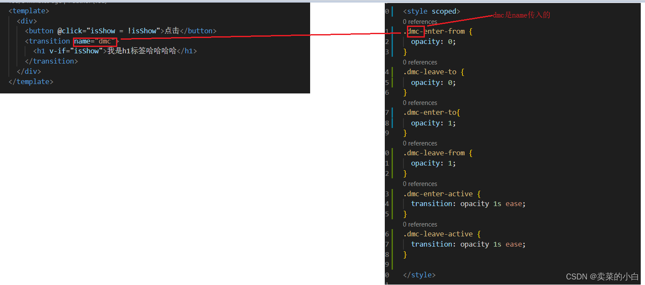645x285 pixels.
Task: Click opacity: 0 inside the .dmc-enter-from rule
Action: click(x=433, y=42)
